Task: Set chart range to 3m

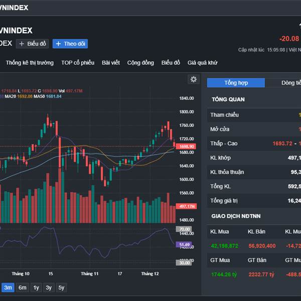Action: [x=8, y=287]
